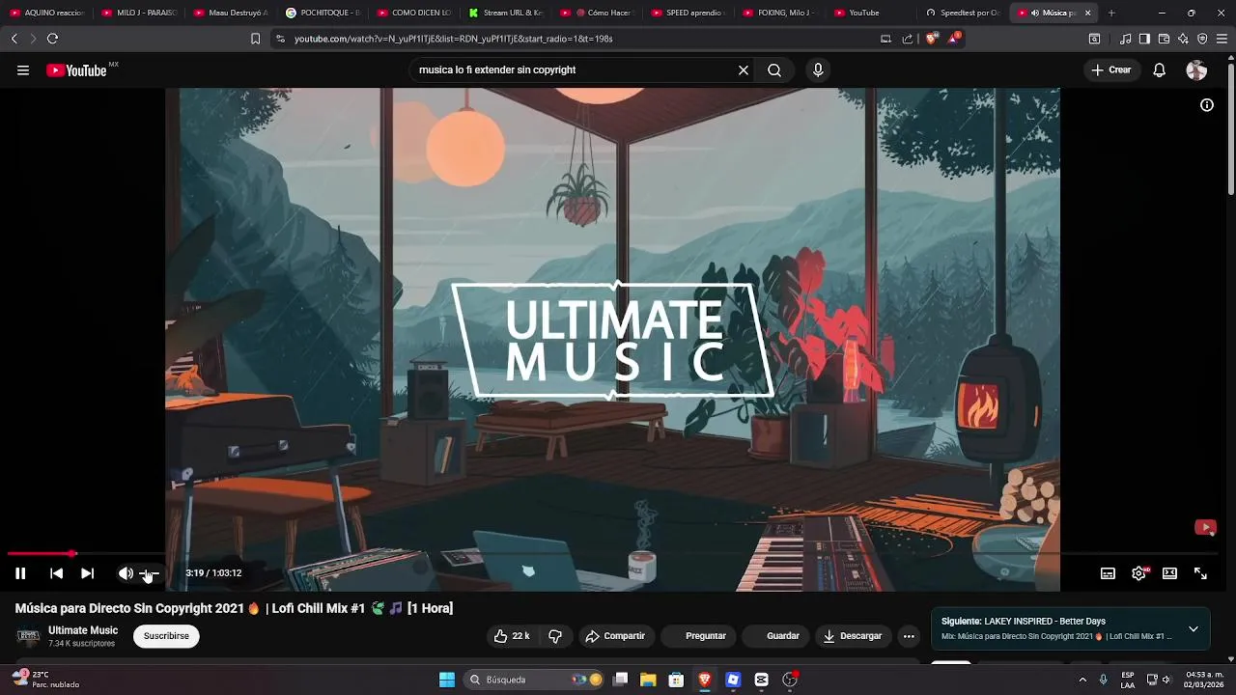Viewport: 1236px width, 695px height.
Task: Pause the video with the player button
Action: pos(20,573)
